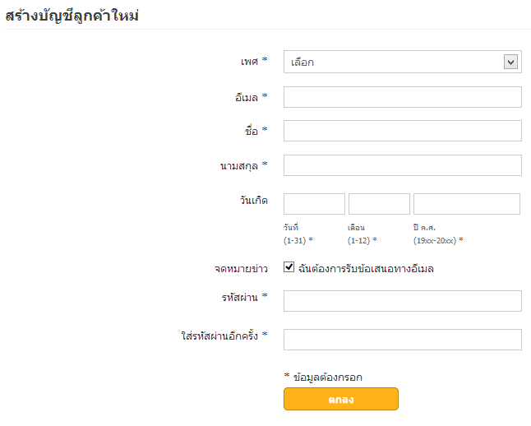The width and height of the screenshot is (531, 426).
Task: Click the รหัสผ่าน (password) input field
Action: coord(402,301)
